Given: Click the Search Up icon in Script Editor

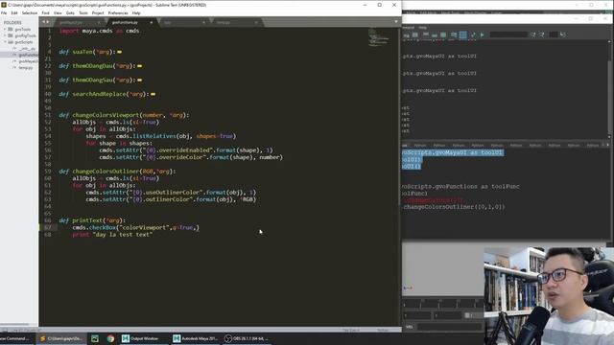Looking at the screenshot, I should click(x=541, y=34).
